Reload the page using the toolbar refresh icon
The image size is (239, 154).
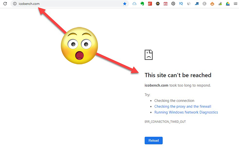tap(5, 4)
